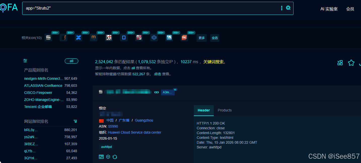
Task: Select the 'kt' related icon
Action: (x=109, y=38)
